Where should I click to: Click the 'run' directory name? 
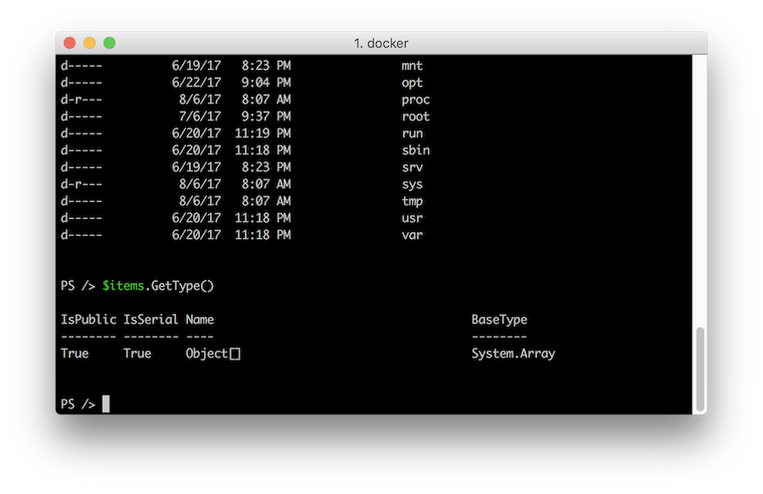(412, 133)
